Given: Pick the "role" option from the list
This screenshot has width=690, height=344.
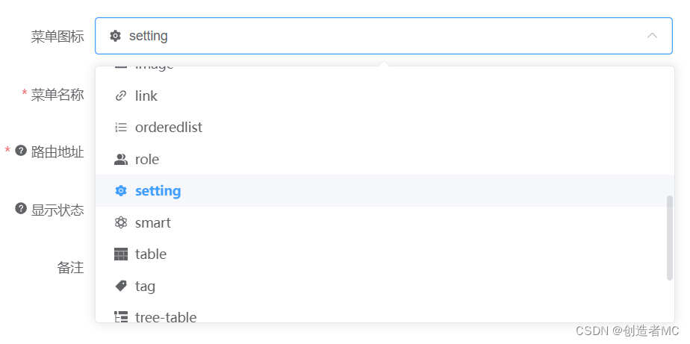Looking at the screenshot, I should click(x=147, y=160).
